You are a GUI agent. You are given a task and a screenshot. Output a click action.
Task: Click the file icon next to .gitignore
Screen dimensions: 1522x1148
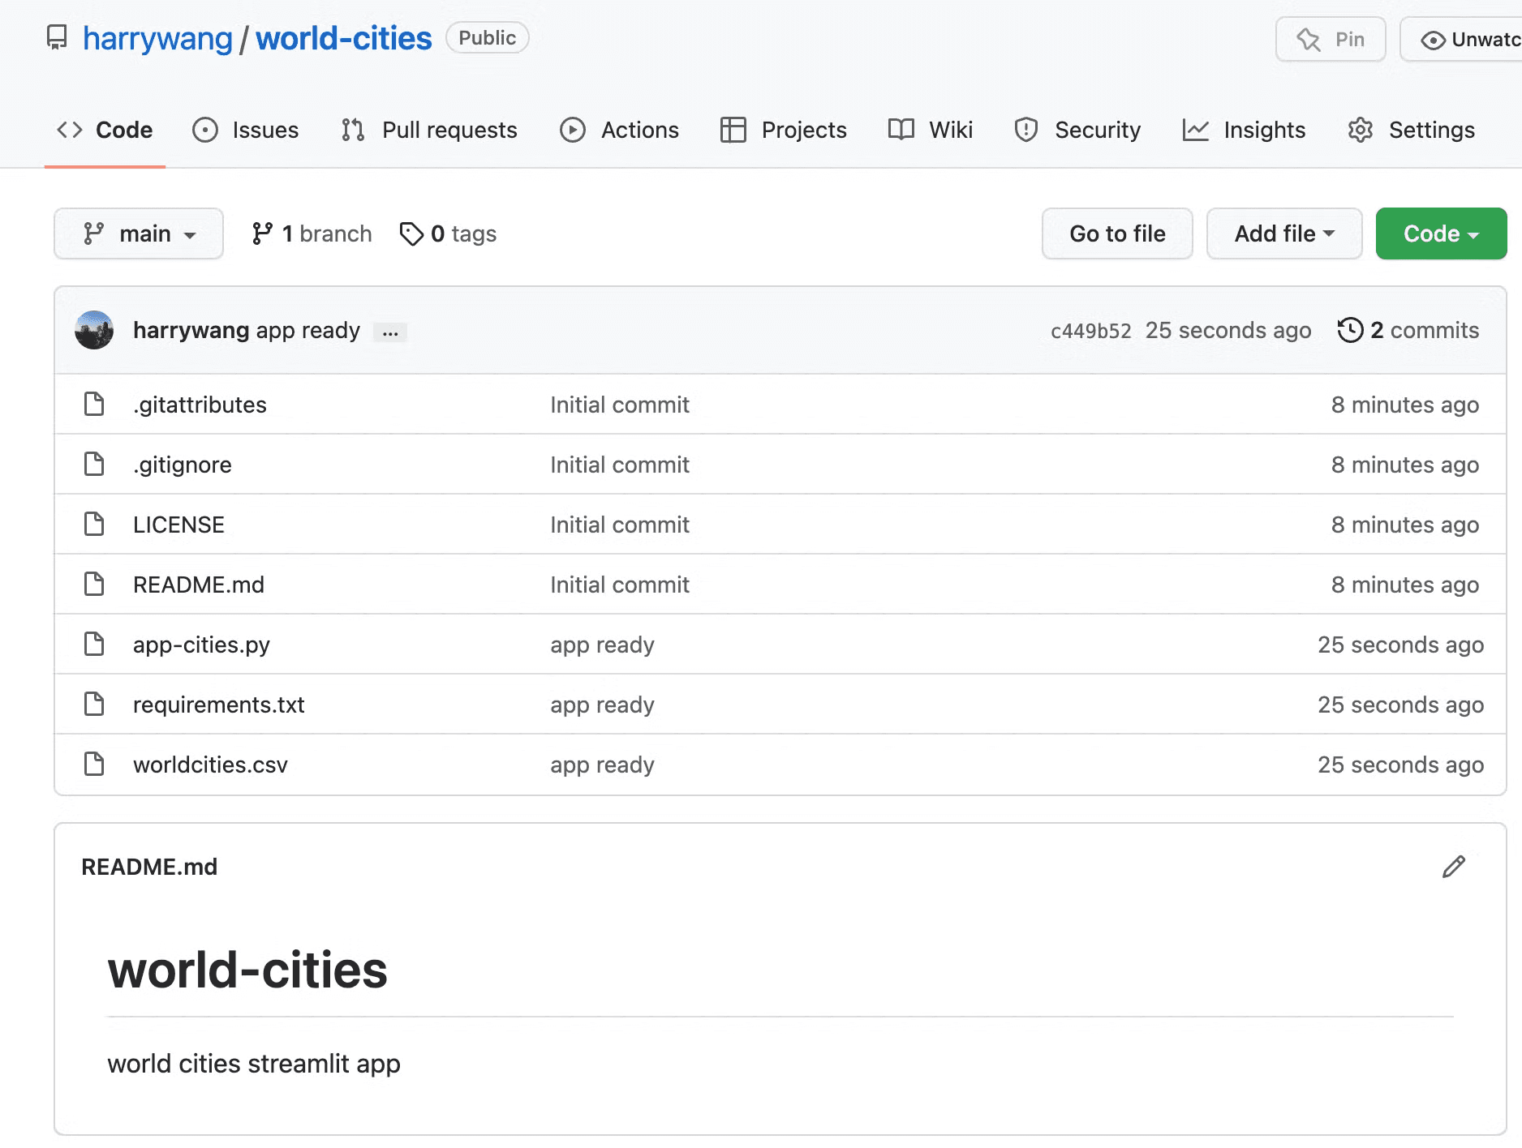pos(94,464)
